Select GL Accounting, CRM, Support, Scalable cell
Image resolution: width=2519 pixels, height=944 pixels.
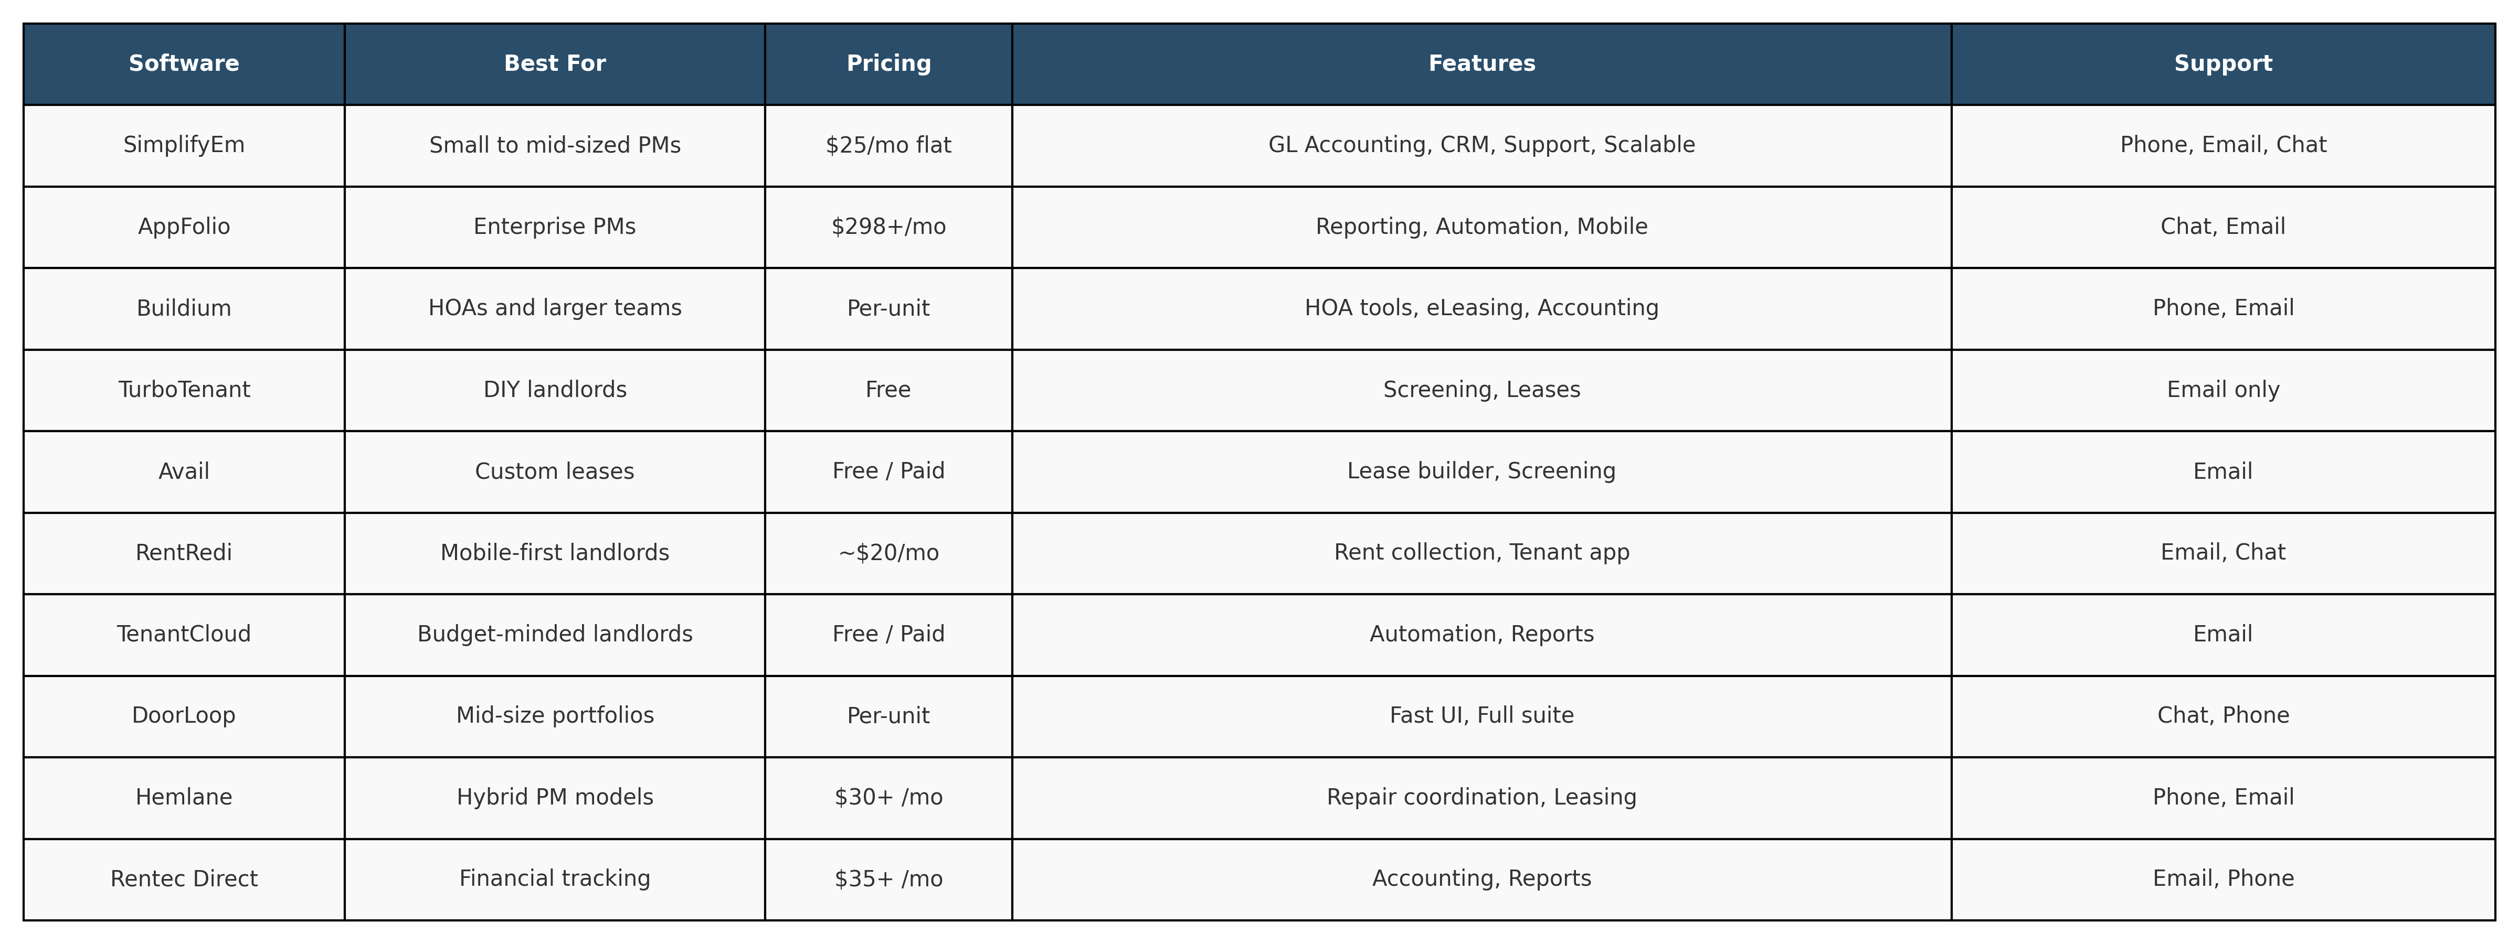tap(1481, 145)
